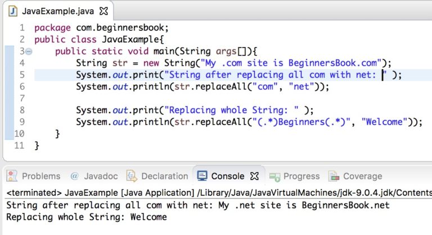Click the Declaration view icon

click(132, 176)
